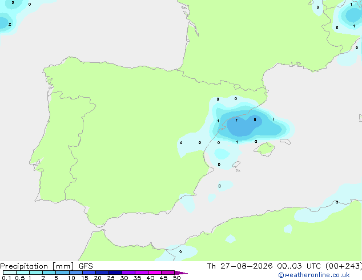Click the "35" legend scale label
This screenshot has height=280, width=362.
[x=137, y=278]
